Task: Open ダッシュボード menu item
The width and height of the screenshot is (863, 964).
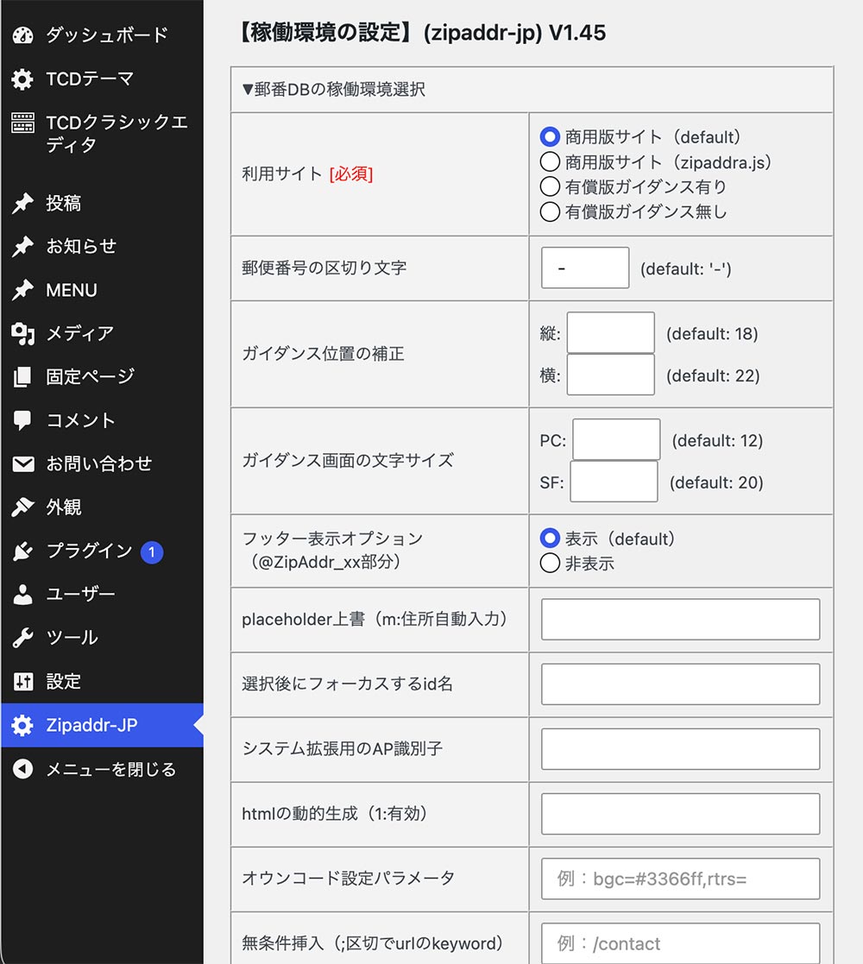Action: (102, 35)
